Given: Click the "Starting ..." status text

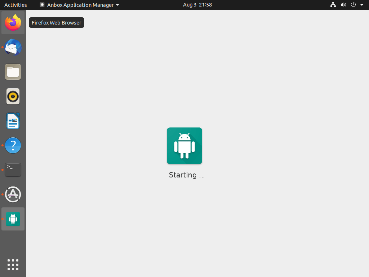Looking at the screenshot, I should [x=187, y=175].
